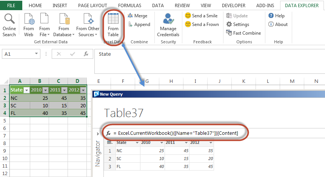This screenshot has height=177, width=325.
Task: Open Data Explorer Settings
Action: 238,24
